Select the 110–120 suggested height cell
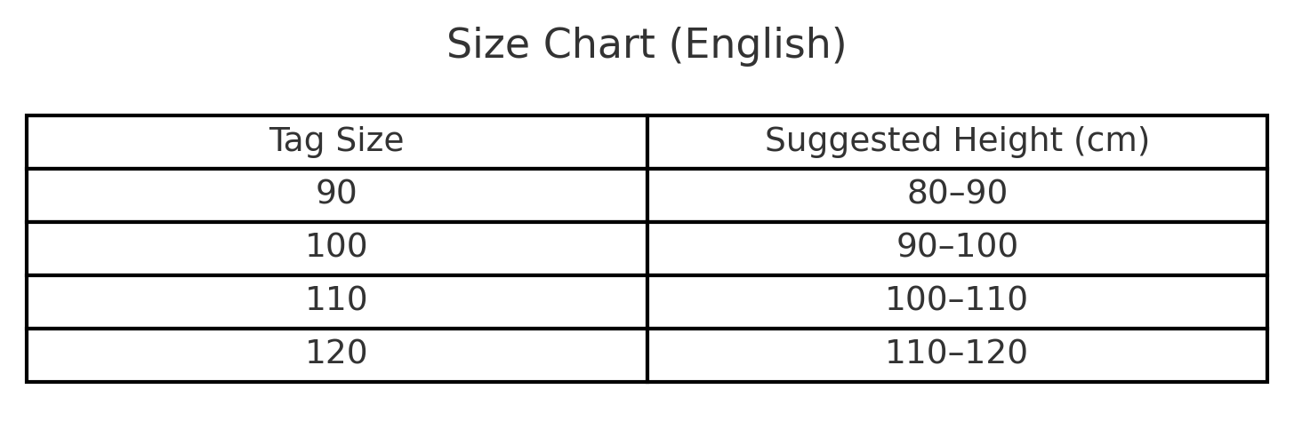The height and width of the screenshot is (429, 1294). click(x=957, y=354)
